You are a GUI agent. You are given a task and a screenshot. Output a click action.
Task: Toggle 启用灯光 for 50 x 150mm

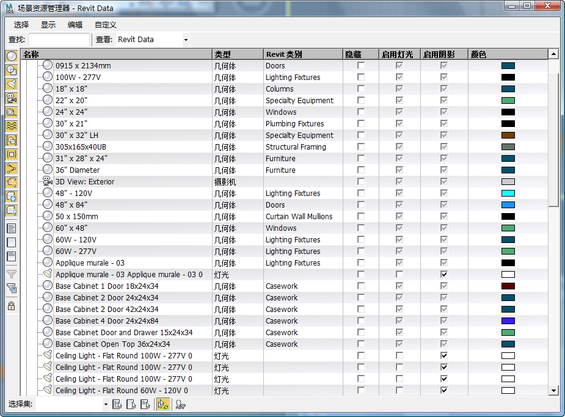click(x=399, y=216)
